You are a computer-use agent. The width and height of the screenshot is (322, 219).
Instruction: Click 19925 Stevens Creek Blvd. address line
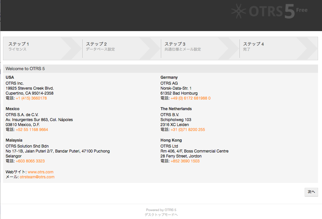pyautogui.click(x=30, y=88)
